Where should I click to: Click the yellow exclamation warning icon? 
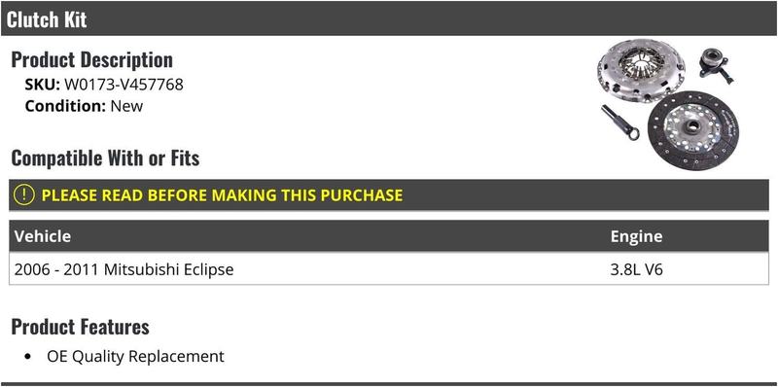click(23, 195)
